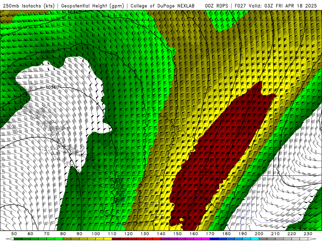
Task: Click the darkest red color bar segment starting at 110
Action: 116,239
